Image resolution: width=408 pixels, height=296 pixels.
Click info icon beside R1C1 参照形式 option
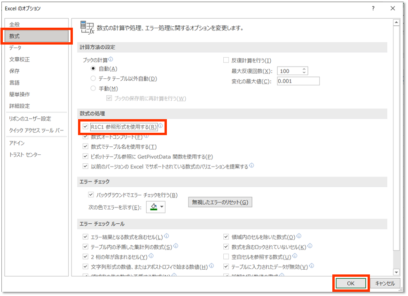click(x=161, y=126)
